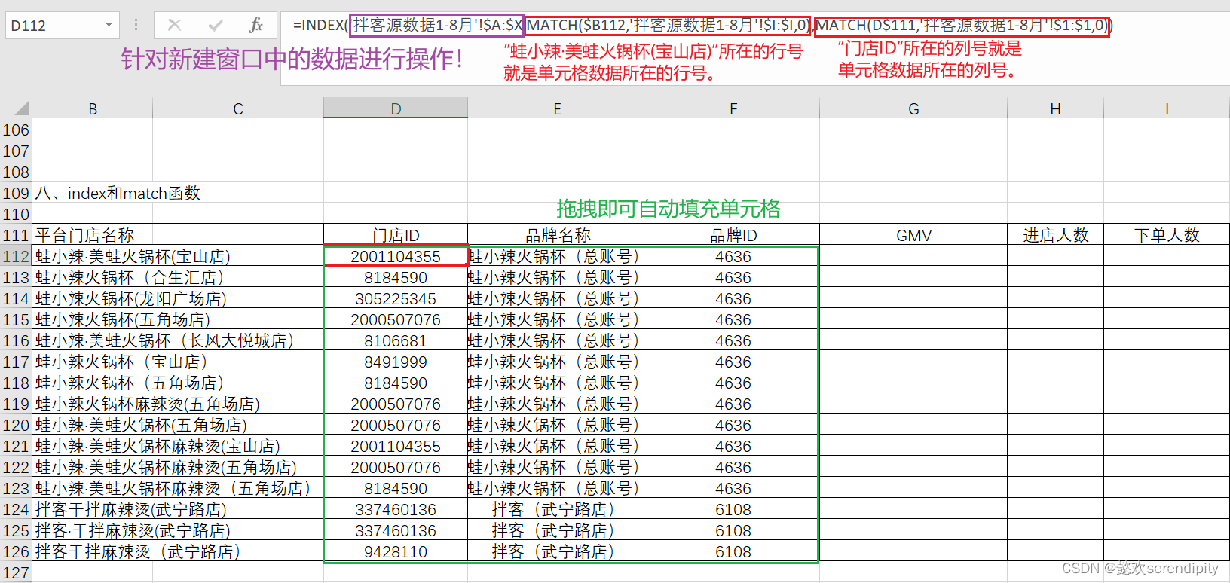Select column B header
Viewport: 1230px width, 583px height.
tap(93, 108)
